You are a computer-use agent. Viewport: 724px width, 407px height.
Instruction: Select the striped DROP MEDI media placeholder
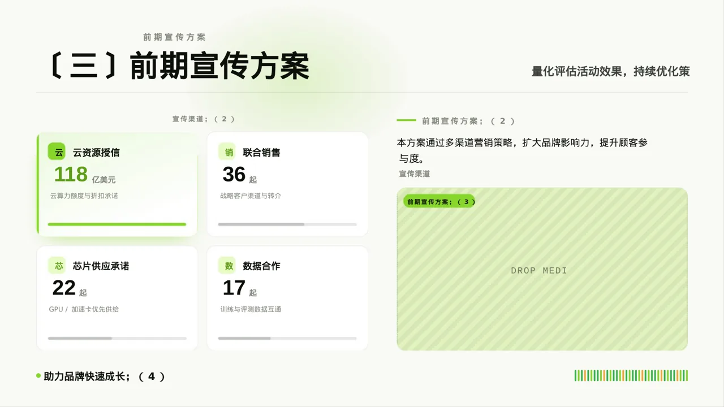pyautogui.click(x=542, y=269)
